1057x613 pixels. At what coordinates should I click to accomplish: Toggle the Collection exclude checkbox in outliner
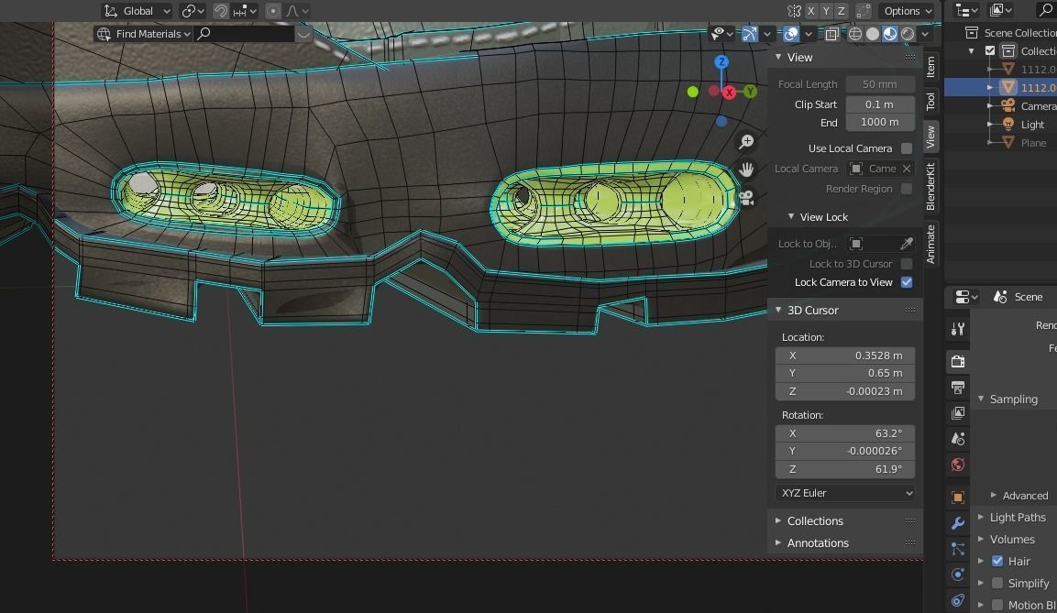(989, 51)
